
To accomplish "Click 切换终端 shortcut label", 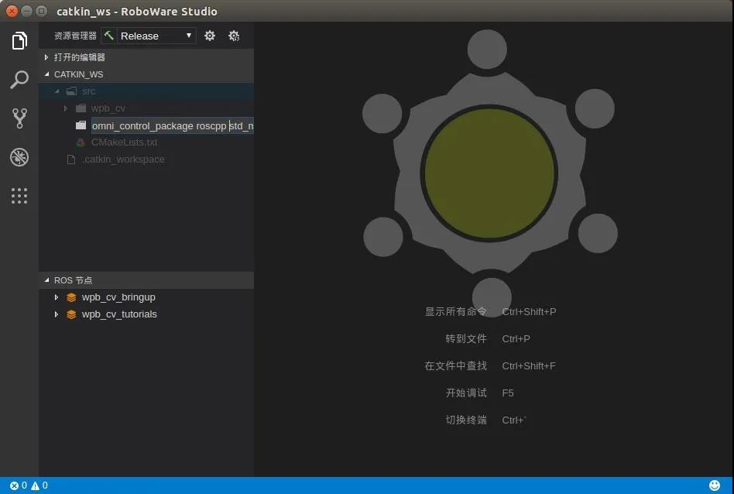I will [x=466, y=420].
